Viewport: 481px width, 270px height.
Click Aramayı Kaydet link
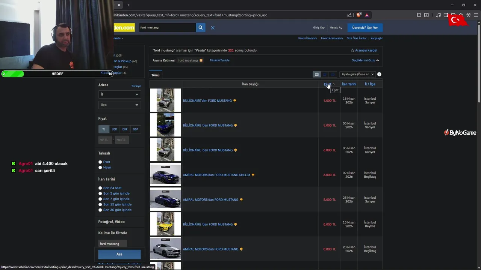[x=366, y=50]
